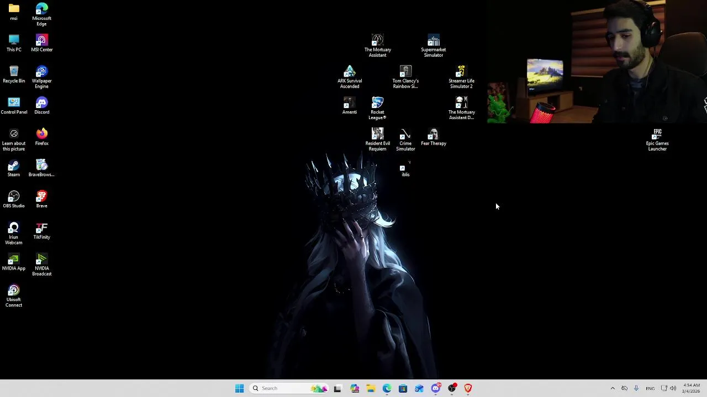Select the This PC icon
Viewport: 707px width, 397px height.
click(x=14, y=43)
